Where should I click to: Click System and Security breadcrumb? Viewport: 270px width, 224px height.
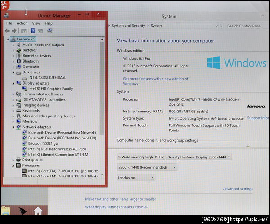click(x=128, y=26)
